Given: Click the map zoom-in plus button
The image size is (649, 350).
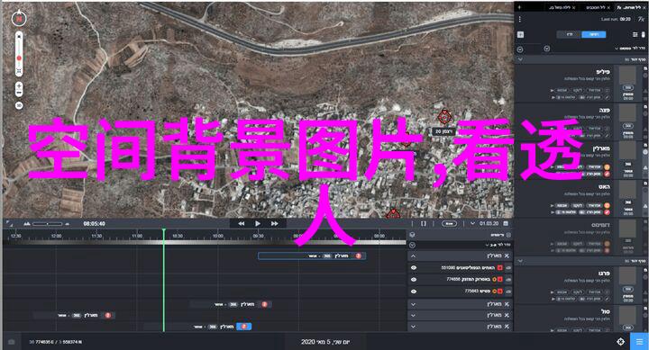Looking at the screenshot, I should click(19, 86).
